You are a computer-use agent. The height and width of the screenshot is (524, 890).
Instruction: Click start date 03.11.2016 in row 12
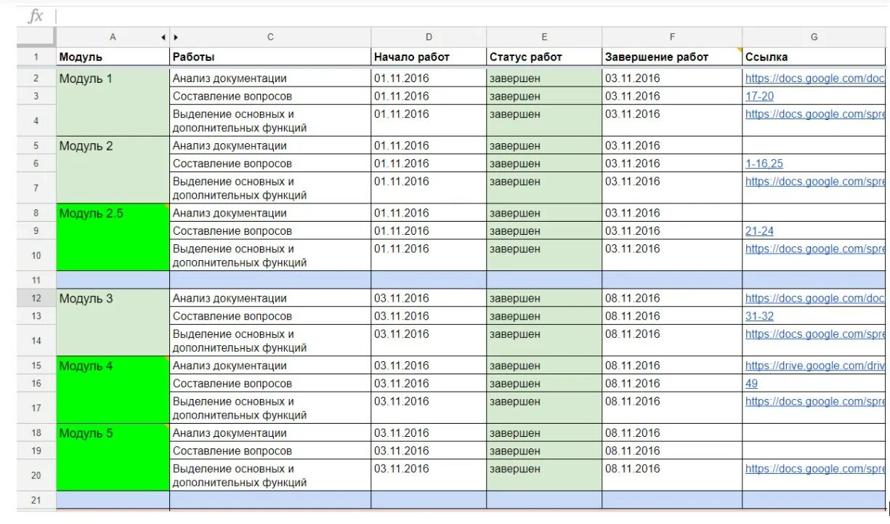(x=402, y=298)
